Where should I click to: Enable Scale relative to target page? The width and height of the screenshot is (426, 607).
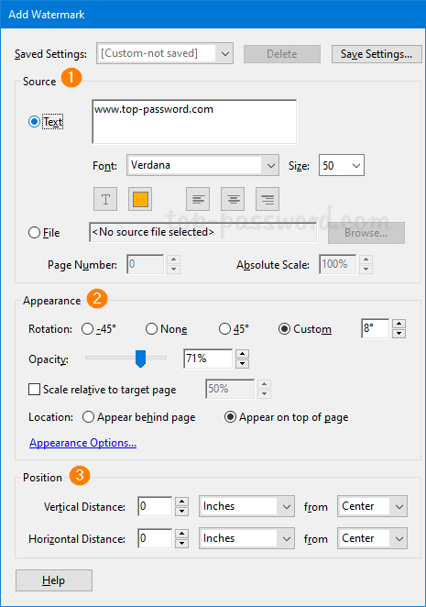pos(35,389)
